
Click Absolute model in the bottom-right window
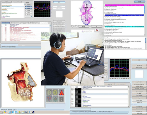(x=139, y=109)
